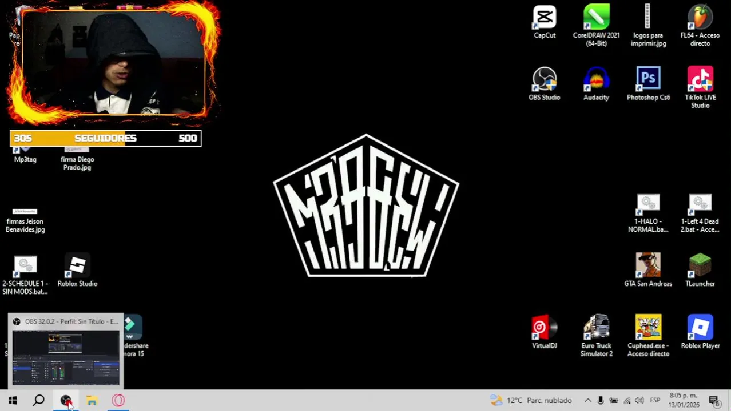
Task: Select firma Diego Prado.jpg file
Action: (x=77, y=159)
